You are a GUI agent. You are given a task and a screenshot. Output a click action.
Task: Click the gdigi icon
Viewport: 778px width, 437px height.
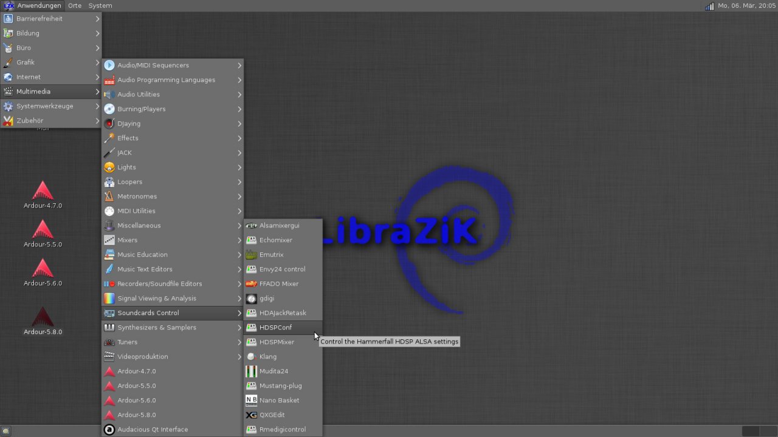251,298
